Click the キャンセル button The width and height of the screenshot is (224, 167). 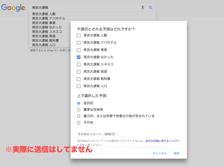coord(160,153)
